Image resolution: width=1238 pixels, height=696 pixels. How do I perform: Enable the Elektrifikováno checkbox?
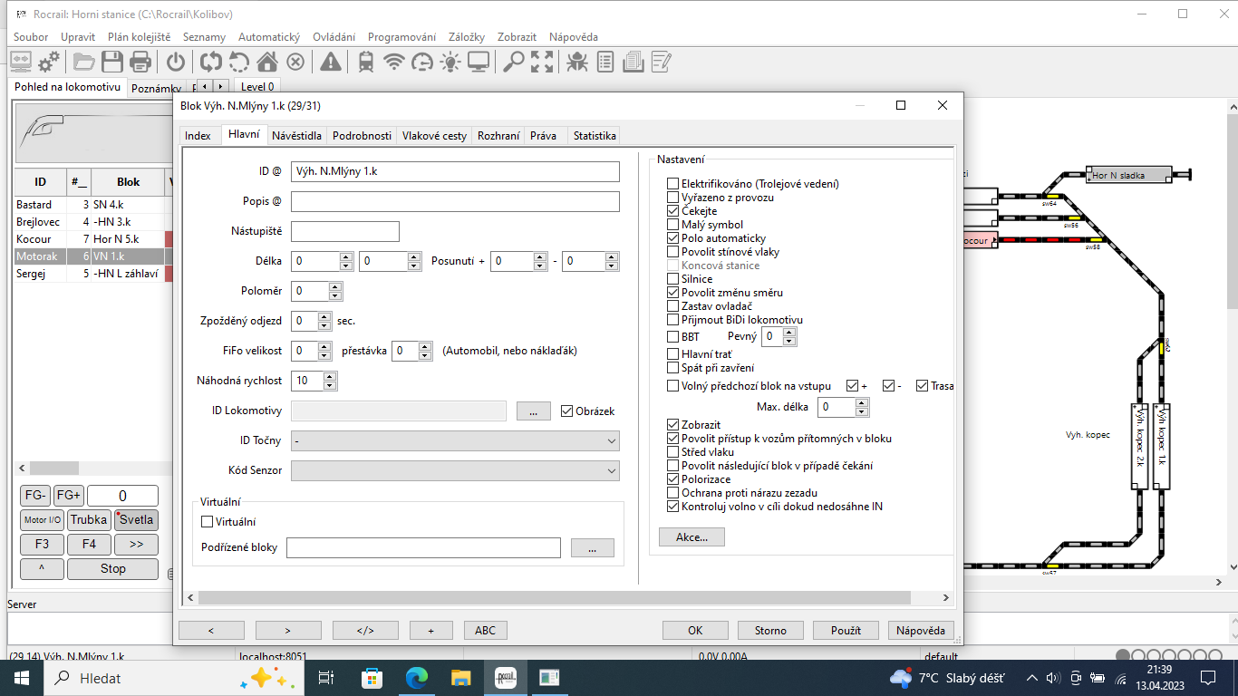pos(672,184)
